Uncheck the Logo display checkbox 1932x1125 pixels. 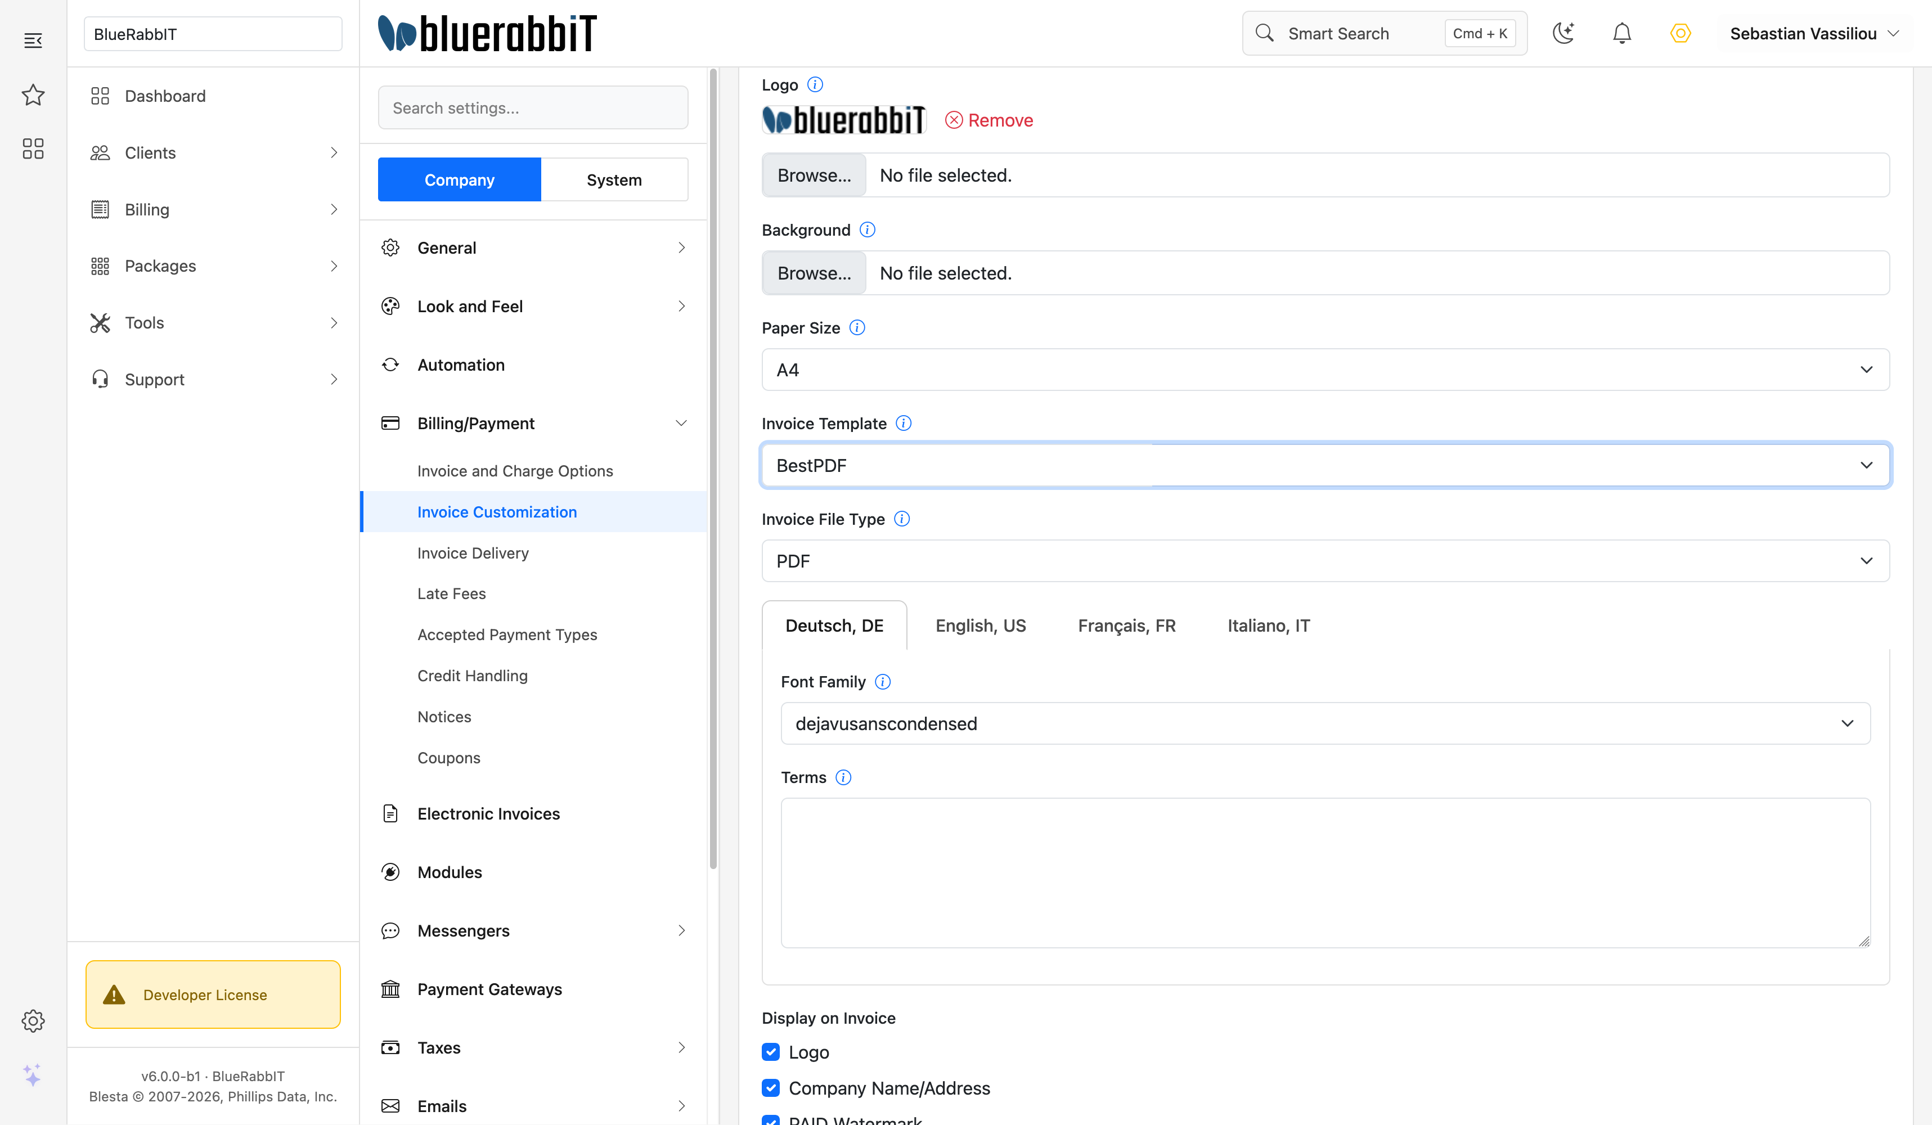[771, 1052]
